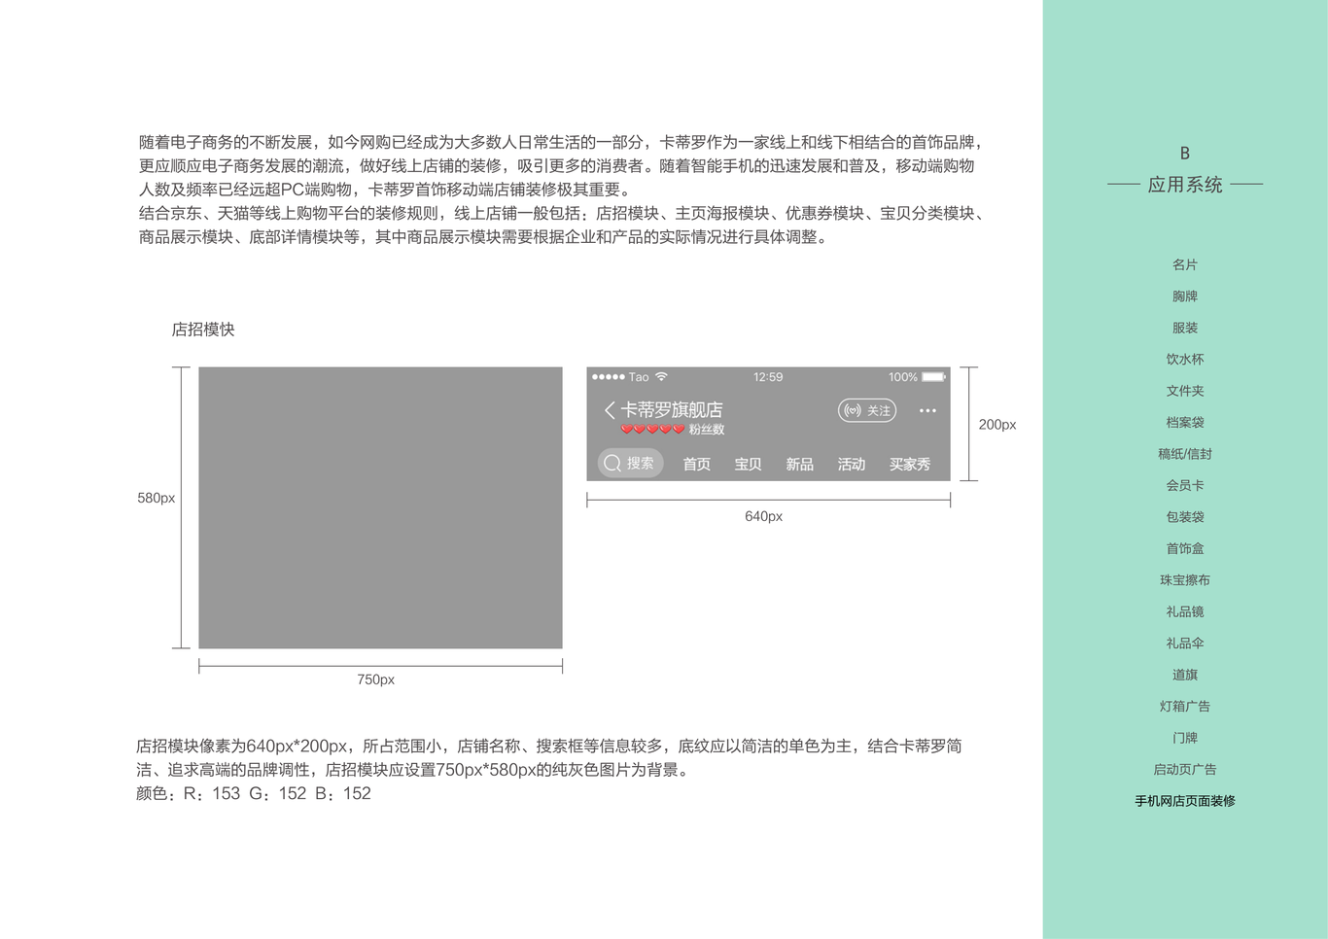Open 包装袋 in the sidebar
This screenshot has width=1328, height=939.
(x=1185, y=517)
